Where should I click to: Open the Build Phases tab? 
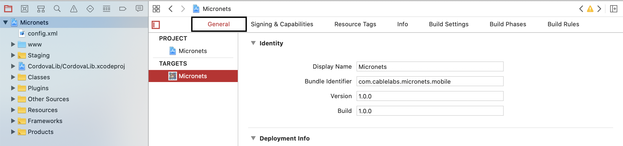[508, 24]
